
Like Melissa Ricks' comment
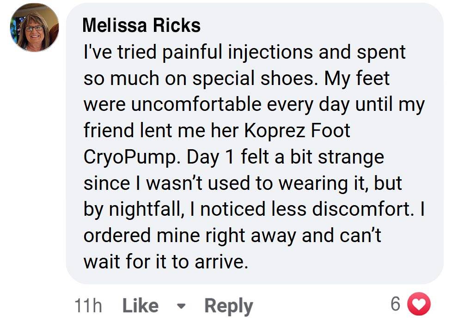140,305
